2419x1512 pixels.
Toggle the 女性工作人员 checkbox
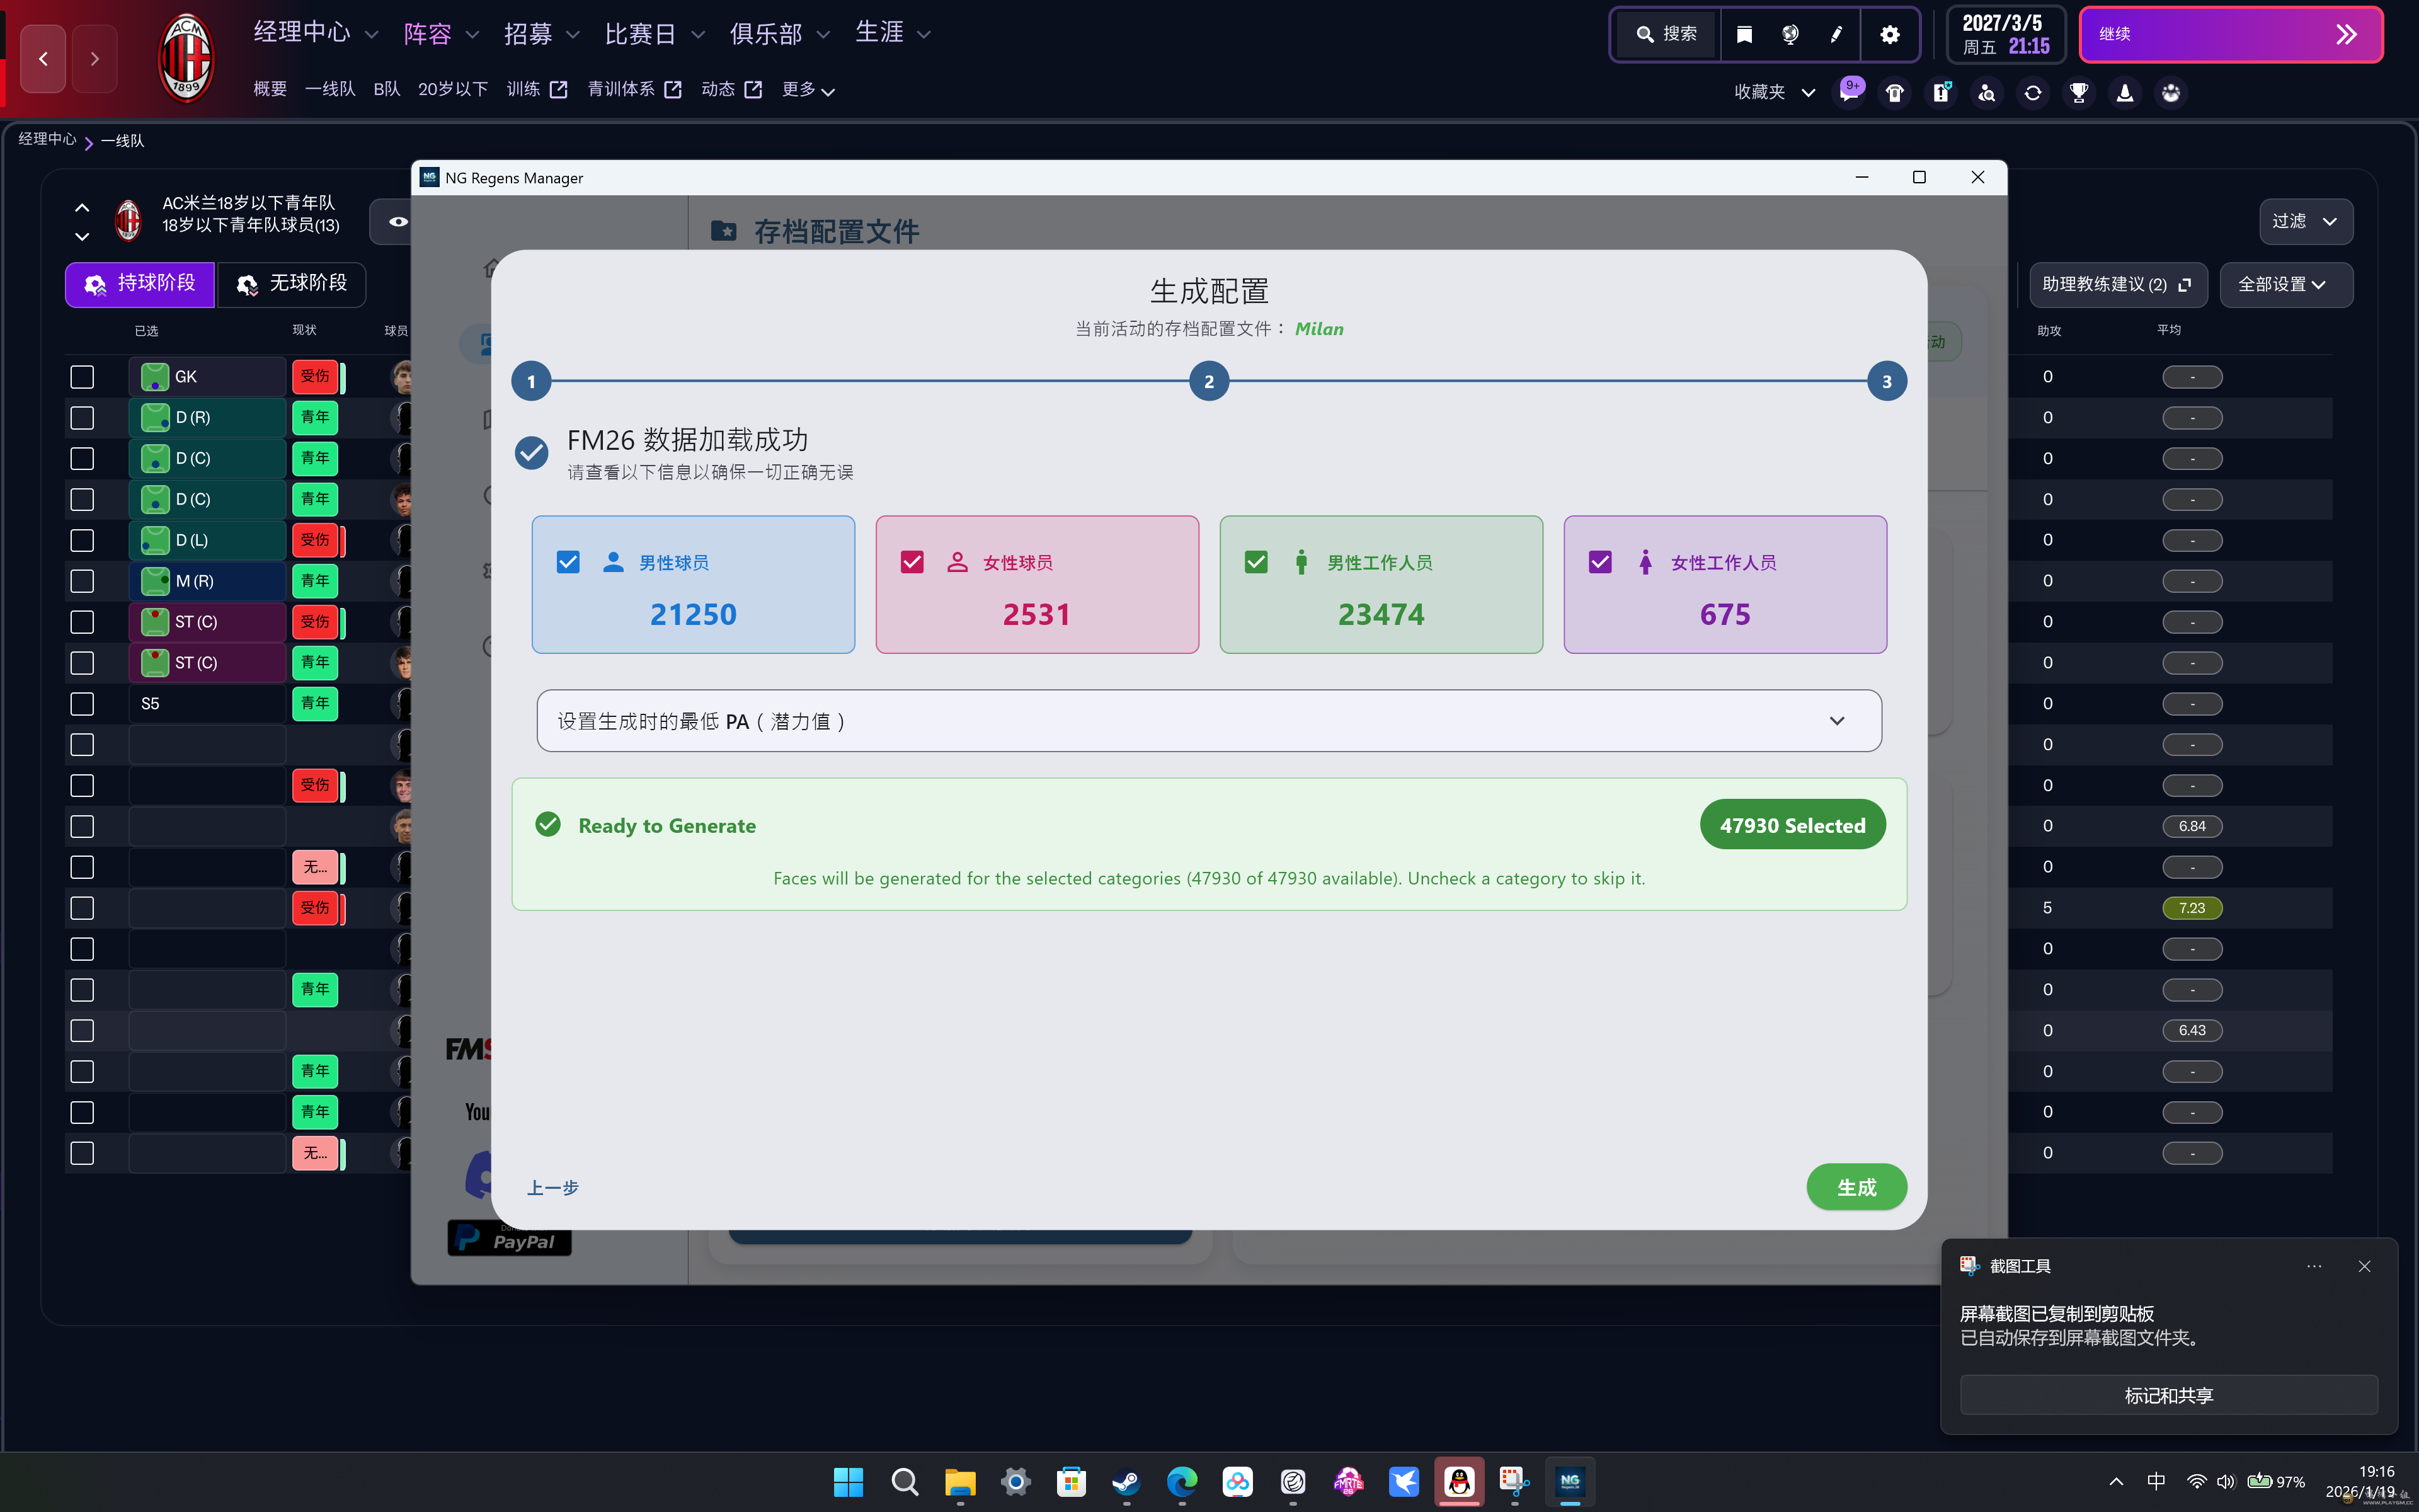[1599, 562]
